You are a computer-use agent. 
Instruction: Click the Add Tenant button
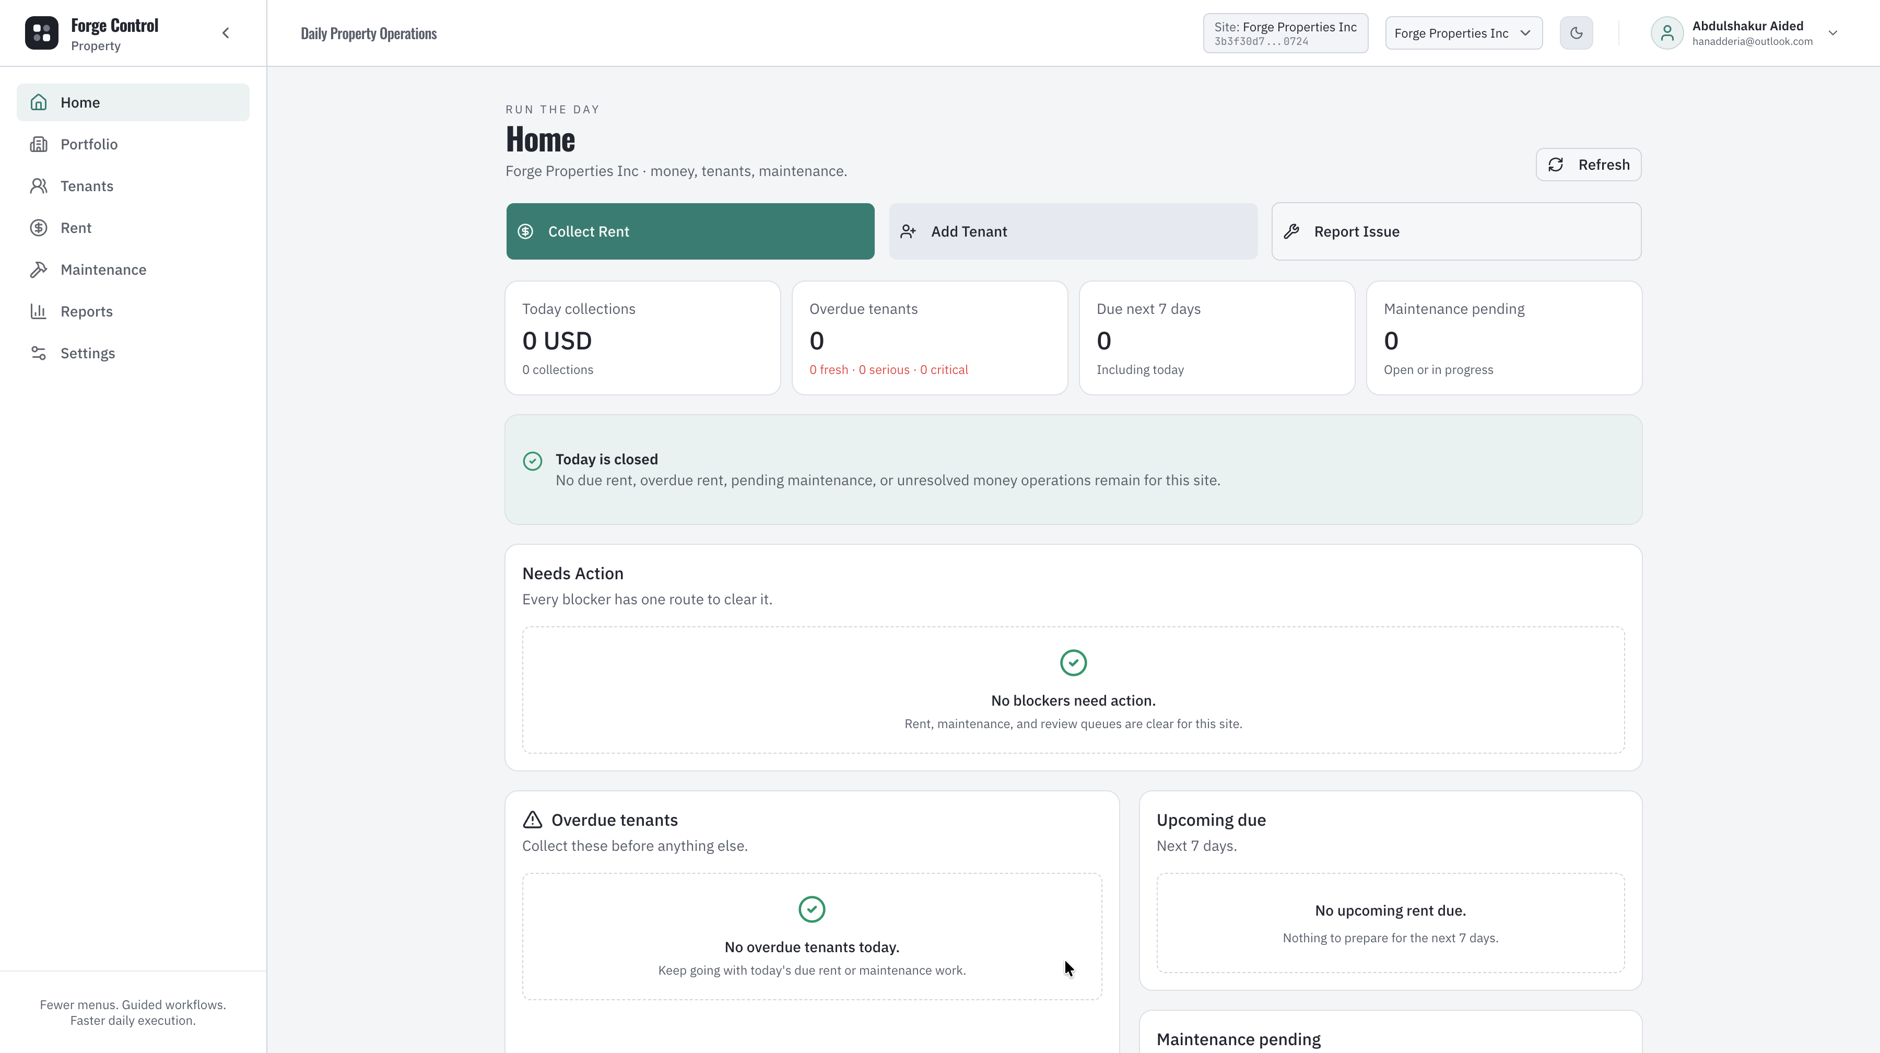(x=1073, y=231)
